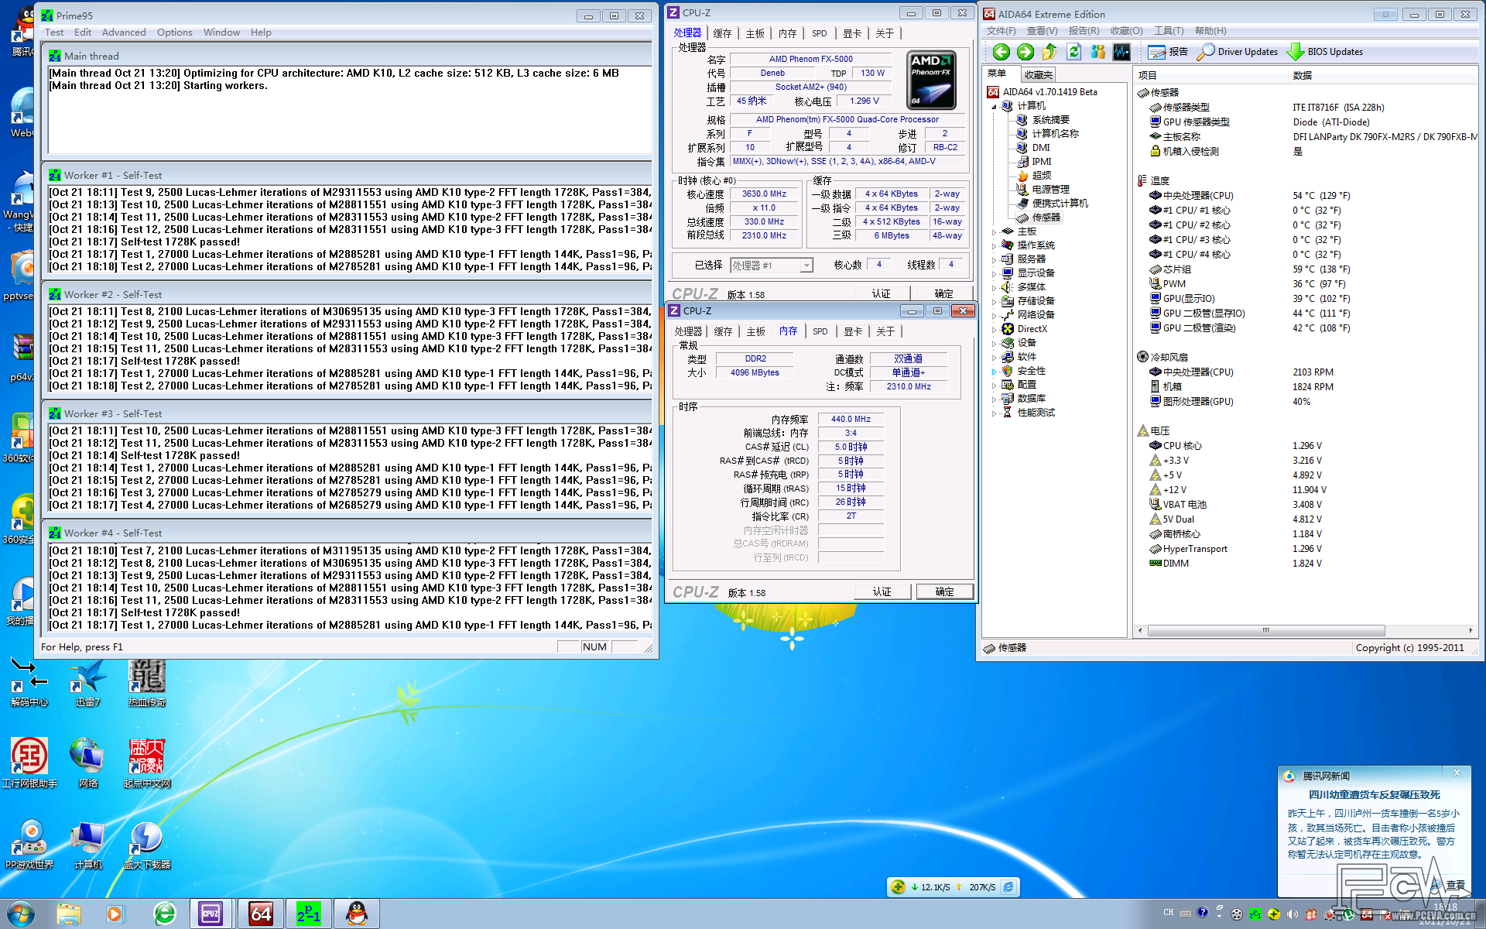Go forward using AIDA64 green right arrow

pos(1025,52)
